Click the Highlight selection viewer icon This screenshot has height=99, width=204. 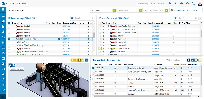[x=10, y=65]
